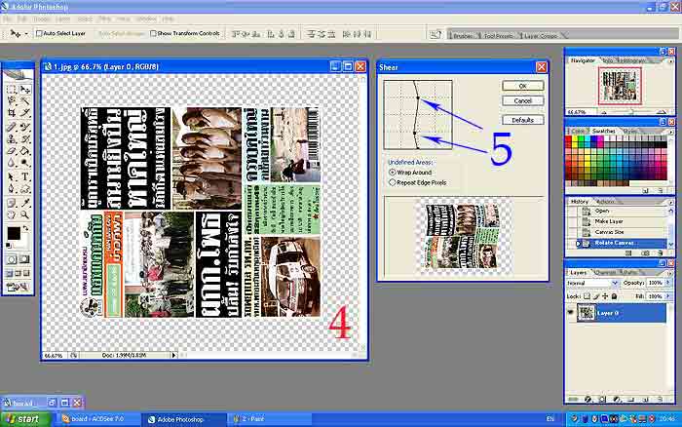Choose Repeat Edge Pixels option

(392, 181)
